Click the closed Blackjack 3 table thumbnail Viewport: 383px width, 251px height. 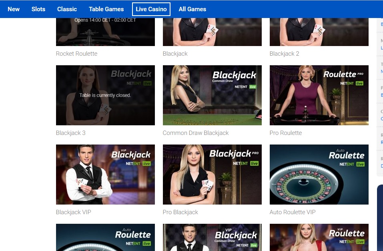pyautogui.click(x=105, y=95)
